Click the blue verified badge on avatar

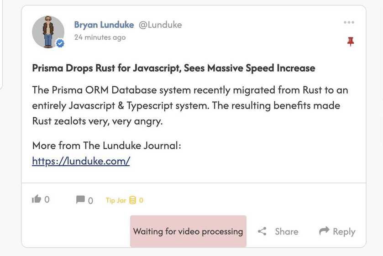60,43
